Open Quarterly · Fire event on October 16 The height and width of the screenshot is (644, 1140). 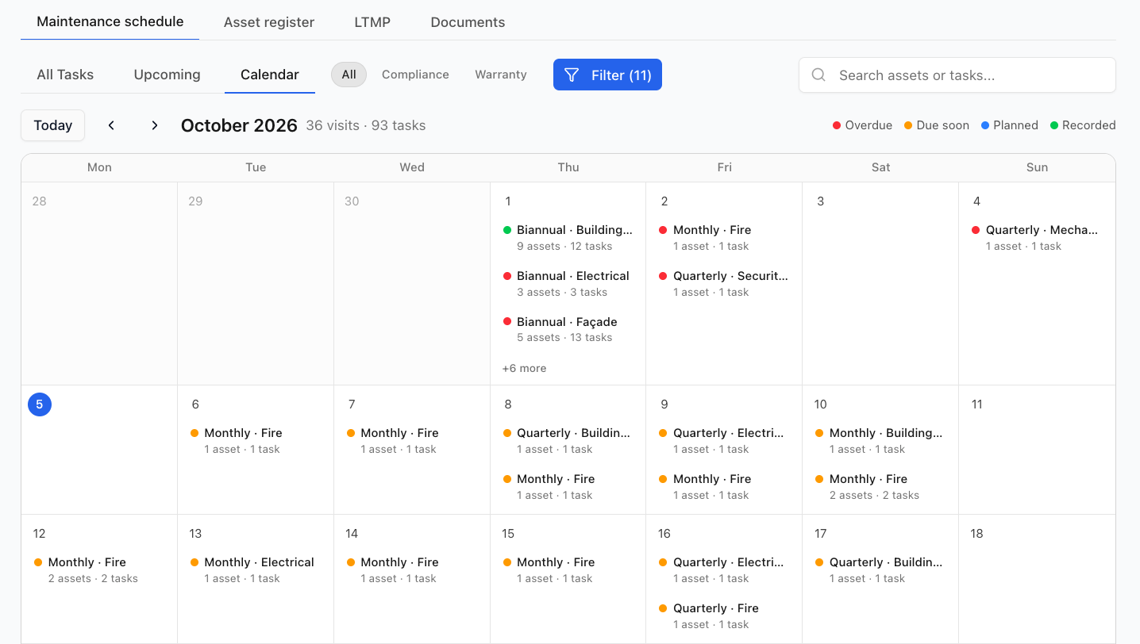point(724,616)
